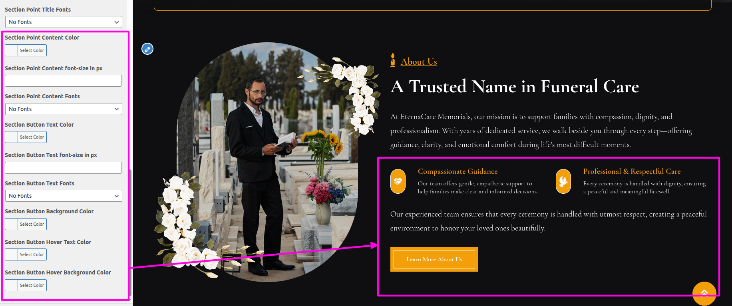Open the About Us link
The width and height of the screenshot is (732, 306).
[x=419, y=62]
